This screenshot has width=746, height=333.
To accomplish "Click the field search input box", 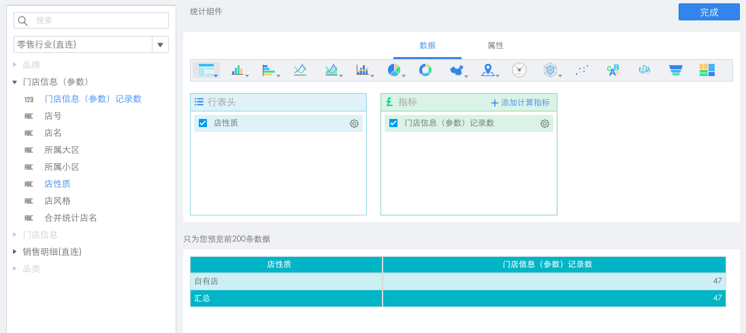I will 91,20.
